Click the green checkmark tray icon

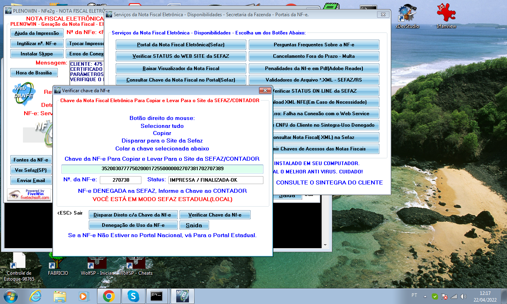pos(435,296)
